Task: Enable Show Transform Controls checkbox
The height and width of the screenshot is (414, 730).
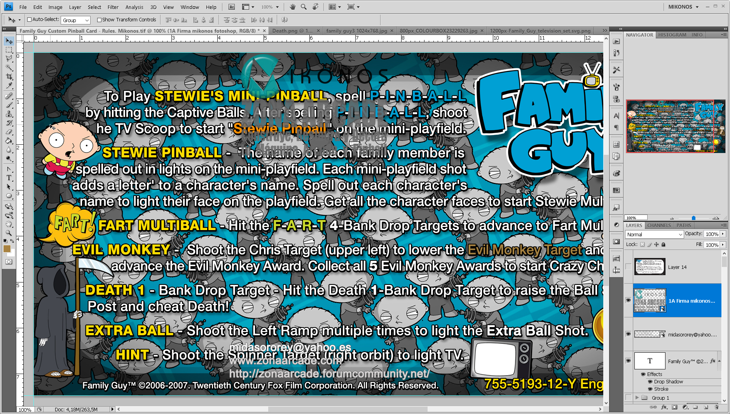Action: (x=99, y=20)
